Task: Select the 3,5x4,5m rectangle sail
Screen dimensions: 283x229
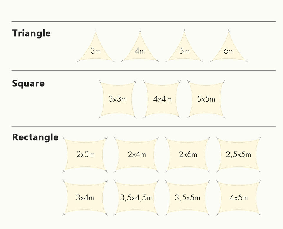Action: (136, 198)
